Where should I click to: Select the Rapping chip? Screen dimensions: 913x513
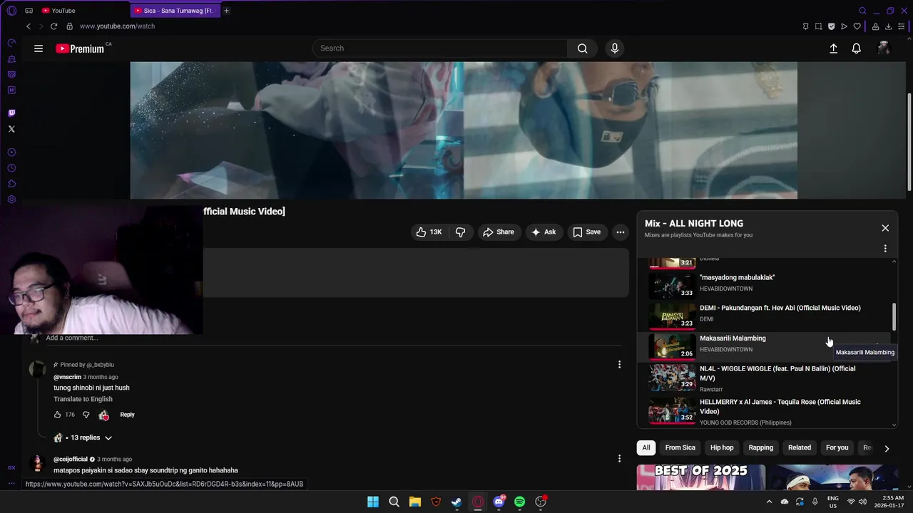coord(760,447)
